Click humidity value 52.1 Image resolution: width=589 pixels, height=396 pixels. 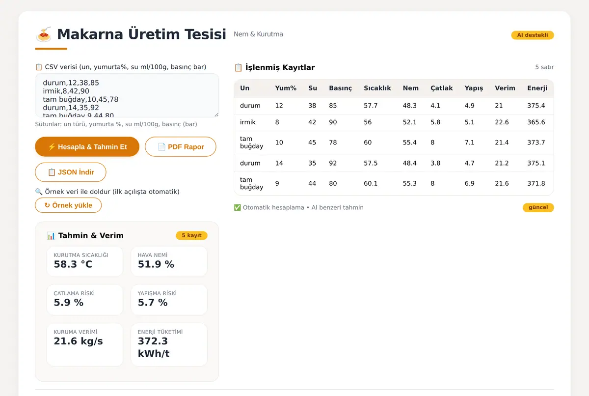410,122
